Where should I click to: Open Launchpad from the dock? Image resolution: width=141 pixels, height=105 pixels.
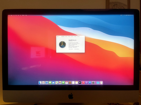pyautogui.click(x=43, y=83)
